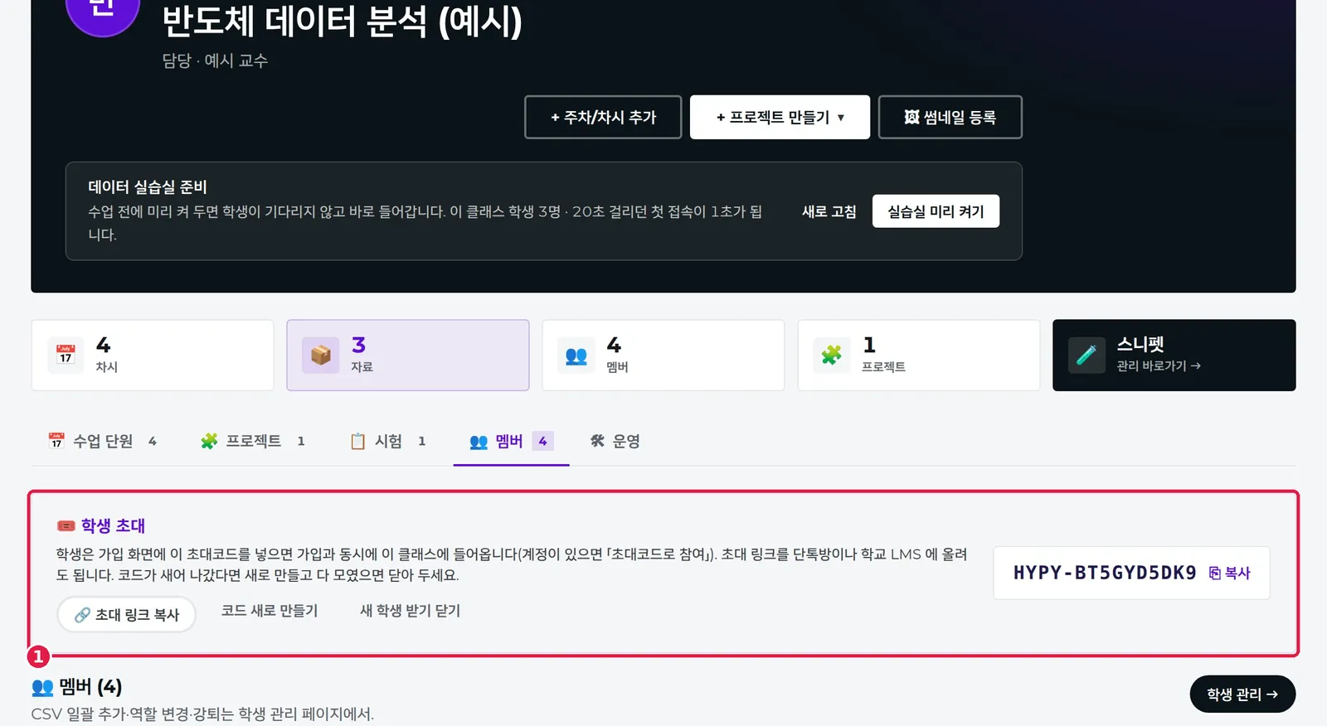Click the copy icon beside the invite code
This screenshot has height=726, width=1327.
point(1215,573)
